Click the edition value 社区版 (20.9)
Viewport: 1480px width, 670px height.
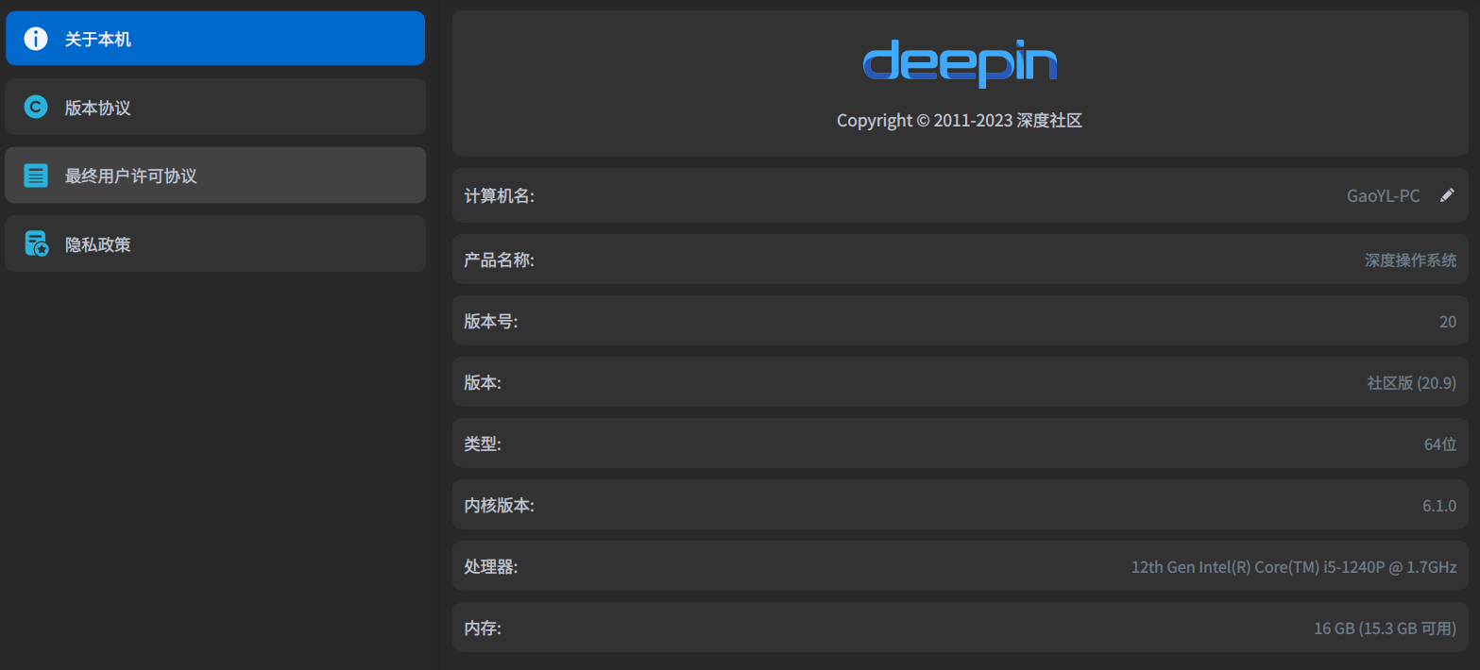click(1412, 383)
